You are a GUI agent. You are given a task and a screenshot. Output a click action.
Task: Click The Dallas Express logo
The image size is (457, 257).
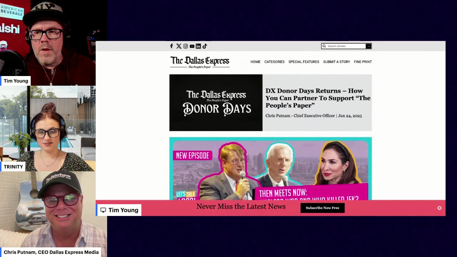[200, 62]
